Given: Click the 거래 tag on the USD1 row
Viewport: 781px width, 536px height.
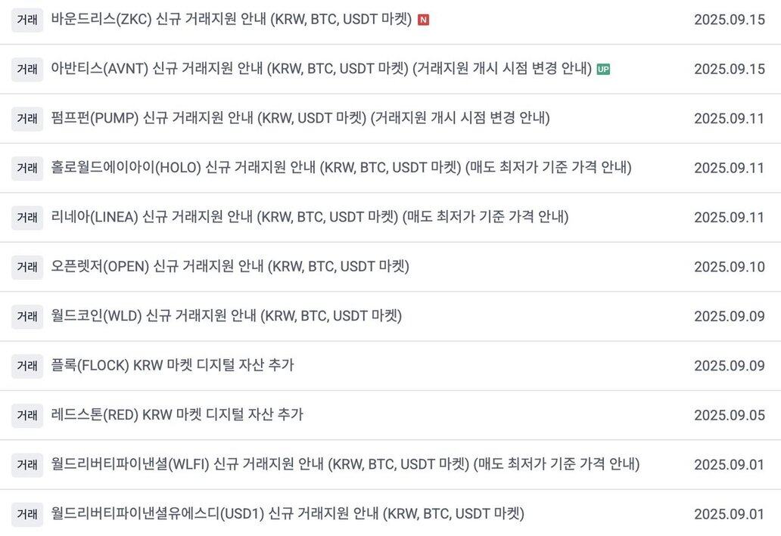Looking at the screenshot, I should click(x=27, y=513).
